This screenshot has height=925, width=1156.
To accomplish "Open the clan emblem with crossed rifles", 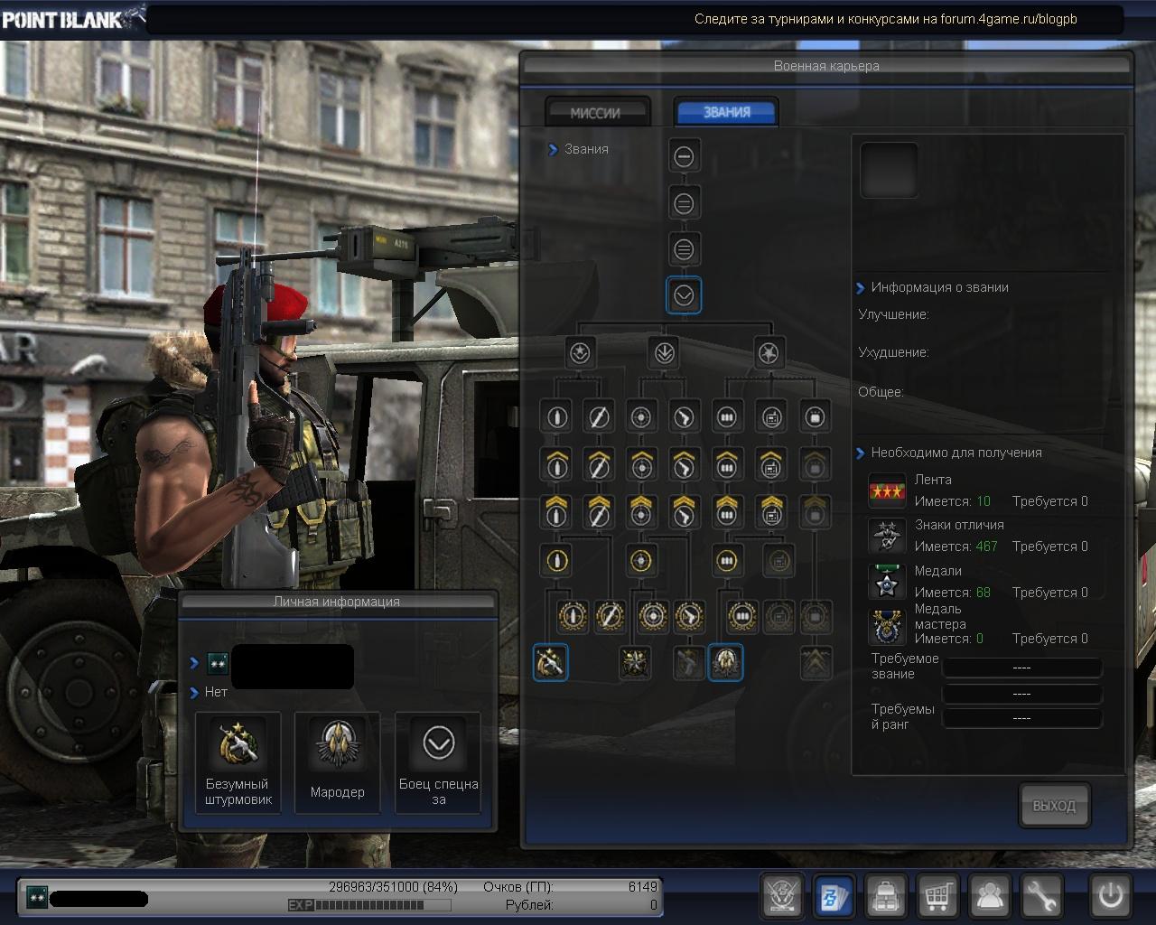I will (x=782, y=895).
